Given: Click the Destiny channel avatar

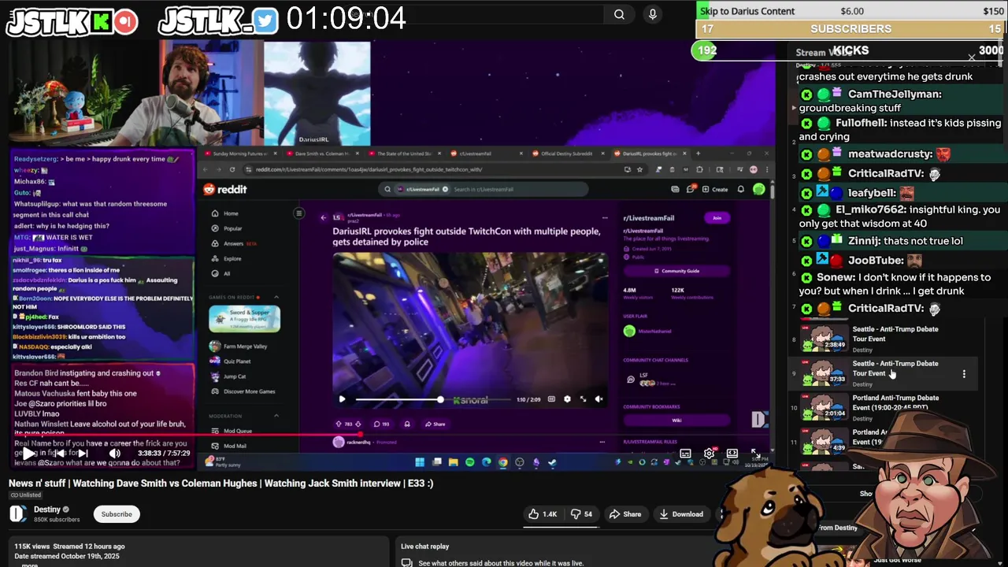Looking at the screenshot, I should [x=18, y=514].
